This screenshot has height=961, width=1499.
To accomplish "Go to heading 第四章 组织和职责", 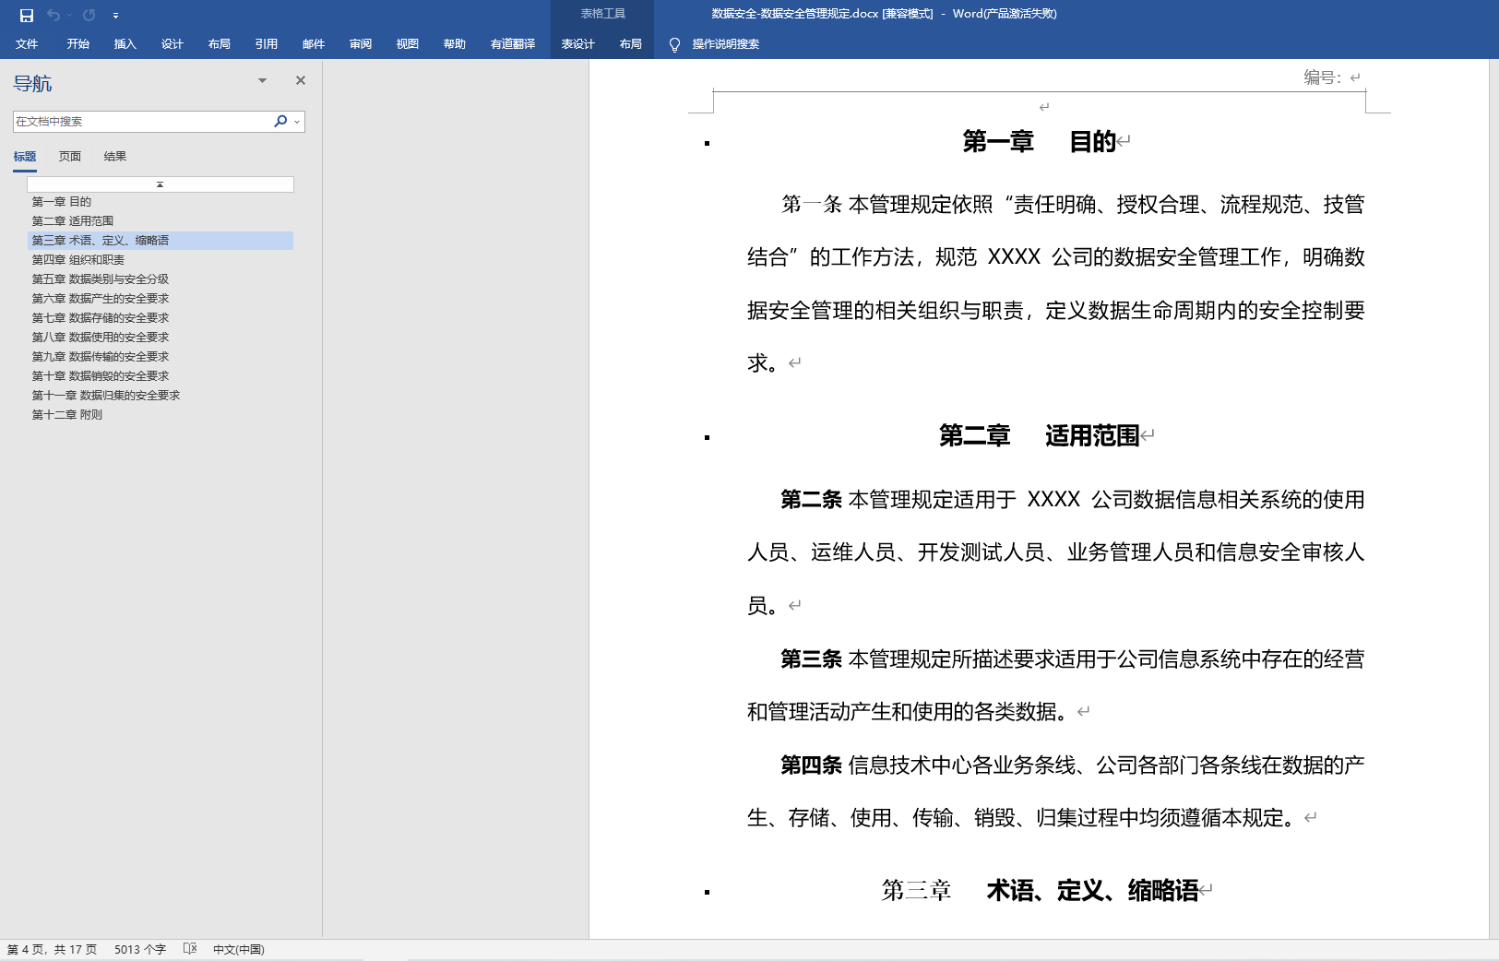I will 161,260.
